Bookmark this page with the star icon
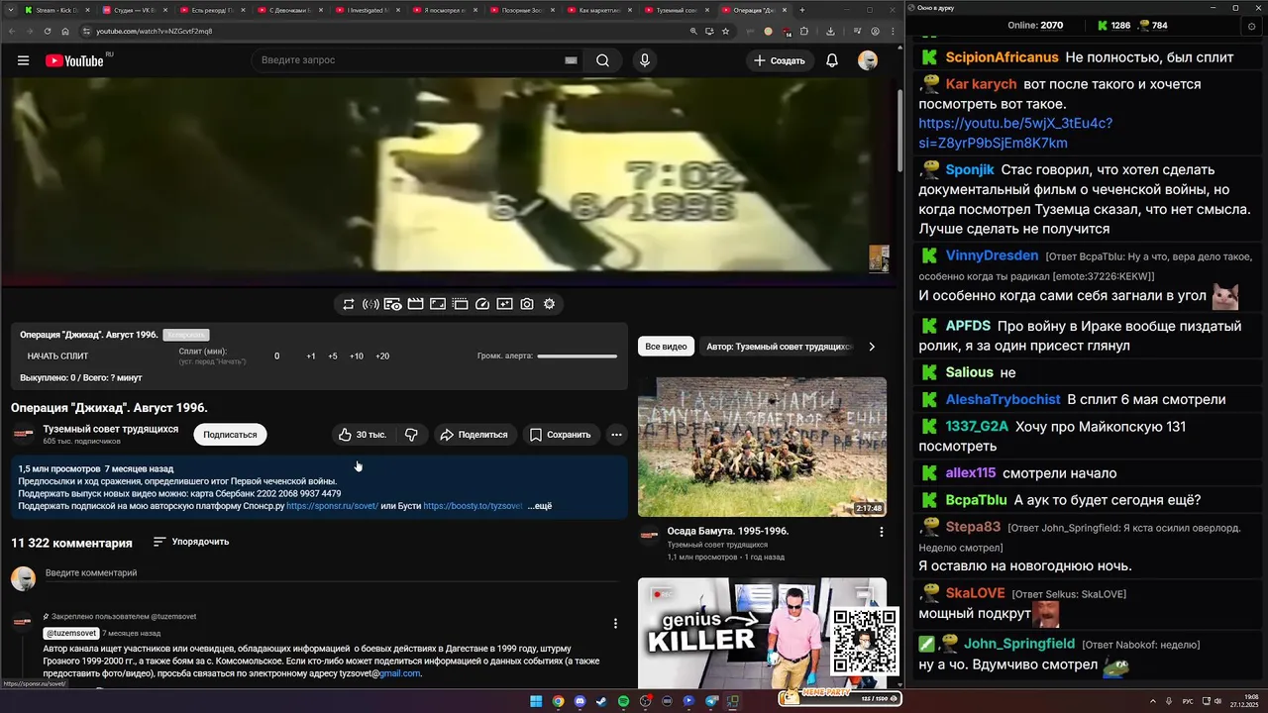The height and width of the screenshot is (713, 1268). pyautogui.click(x=725, y=31)
